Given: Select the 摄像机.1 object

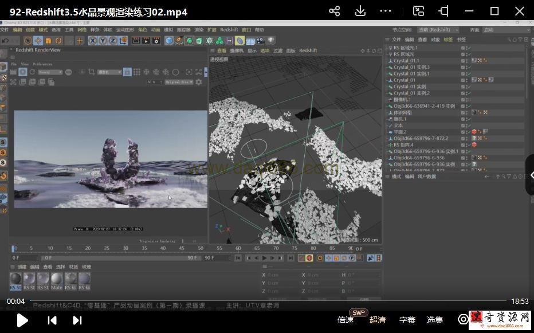Looking at the screenshot, I should (x=402, y=100).
